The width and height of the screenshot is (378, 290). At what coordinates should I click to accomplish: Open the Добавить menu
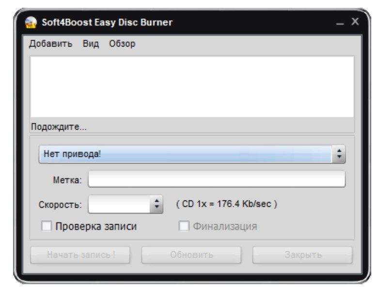(x=50, y=44)
